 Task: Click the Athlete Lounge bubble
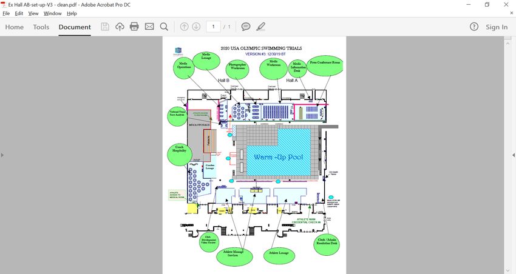[279, 256]
